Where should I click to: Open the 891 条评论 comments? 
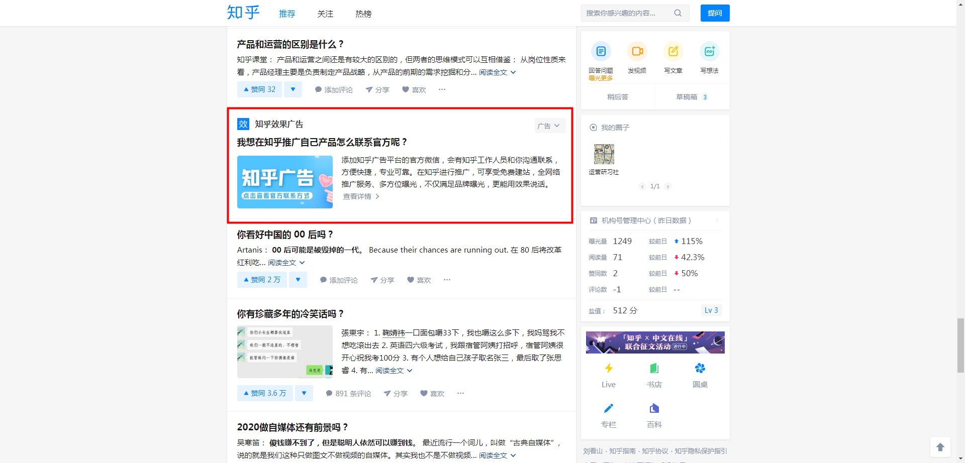348,393
